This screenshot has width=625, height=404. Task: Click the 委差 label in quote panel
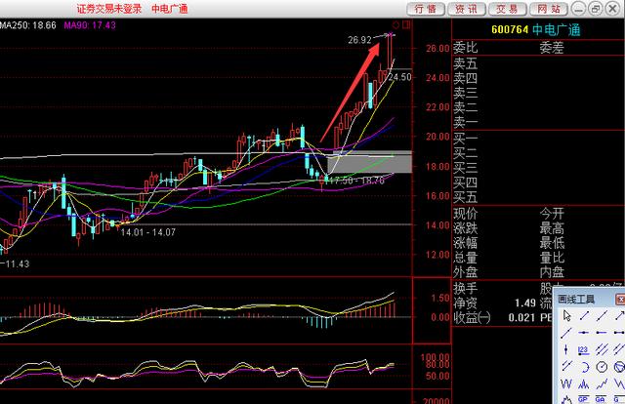pyautogui.click(x=552, y=48)
